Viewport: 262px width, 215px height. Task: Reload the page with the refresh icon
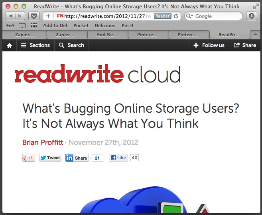tap(176, 16)
